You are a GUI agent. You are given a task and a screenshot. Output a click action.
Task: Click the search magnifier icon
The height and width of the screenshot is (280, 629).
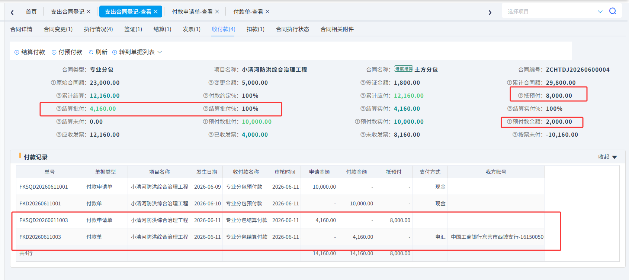pos(612,11)
